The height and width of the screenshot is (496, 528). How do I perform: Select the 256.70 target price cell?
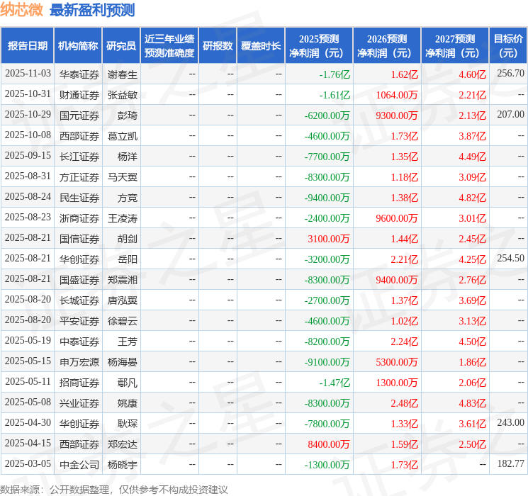[x=510, y=73]
